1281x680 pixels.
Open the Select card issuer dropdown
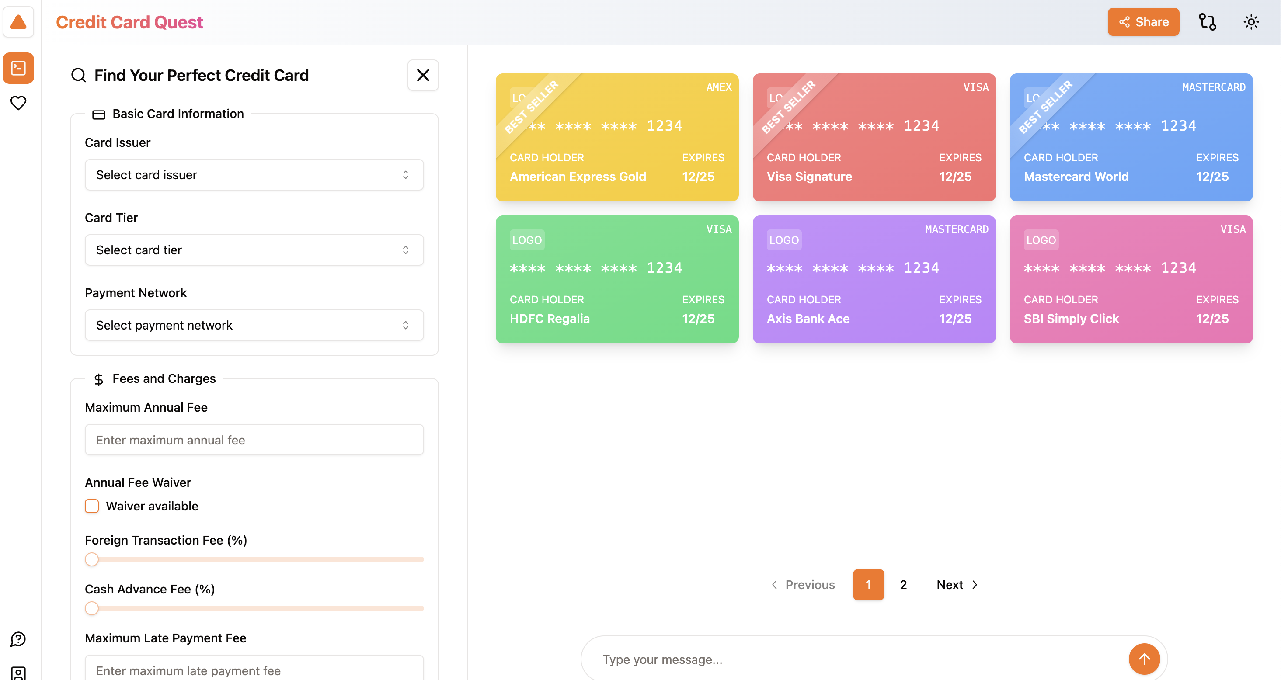point(254,175)
